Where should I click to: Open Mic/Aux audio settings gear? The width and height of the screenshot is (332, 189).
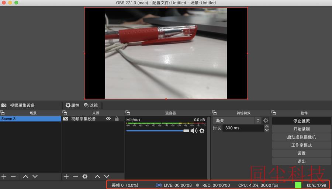click(x=202, y=131)
